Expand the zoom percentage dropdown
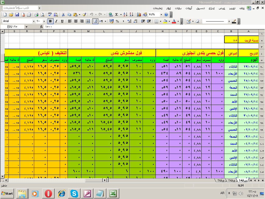 tap(161, 15)
